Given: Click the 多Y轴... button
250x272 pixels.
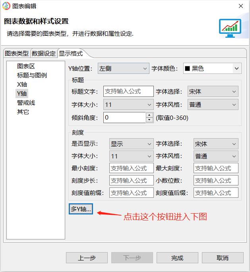Looking at the screenshot, I should pos(81,209).
